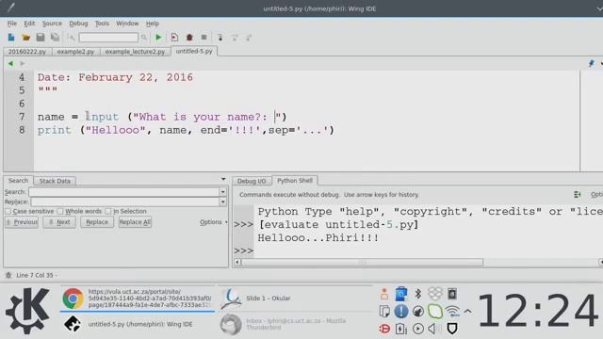Screen dimensions: 603x339
Task: Go back with green left arrow
Action: point(10,63)
